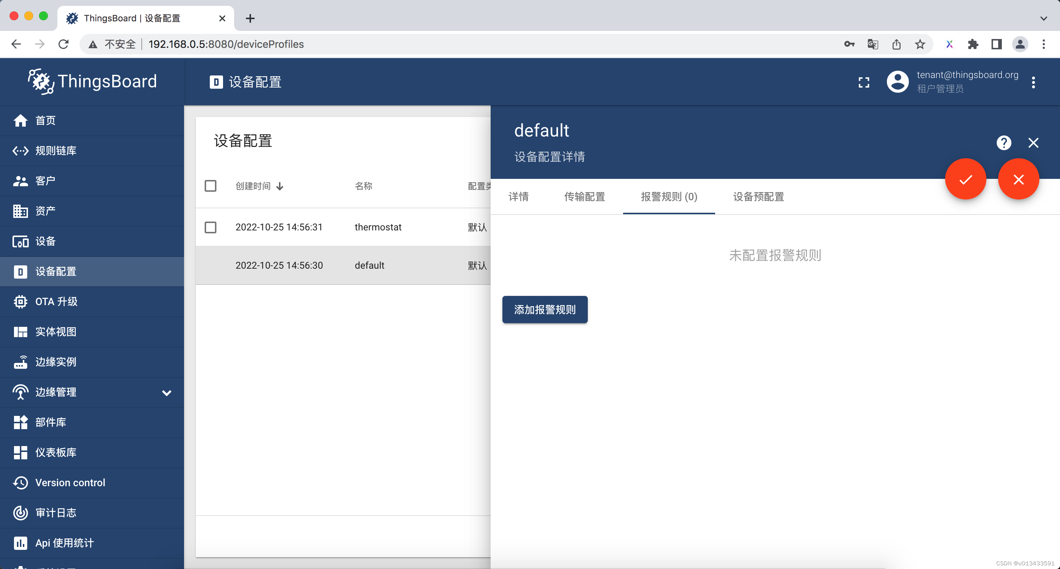
Task: Bookmark this page with star icon
Action: click(920, 44)
